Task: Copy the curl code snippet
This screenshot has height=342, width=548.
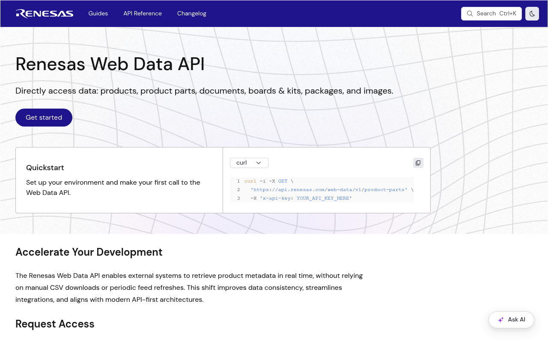Action: pos(418,163)
